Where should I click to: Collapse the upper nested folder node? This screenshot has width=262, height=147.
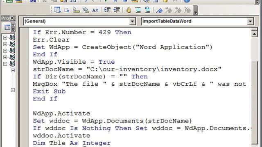tap(13, 70)
